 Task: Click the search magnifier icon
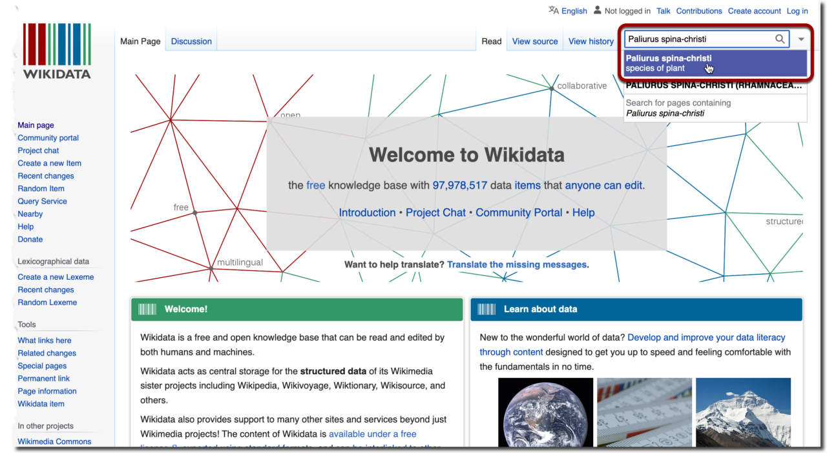pos(780,39)
